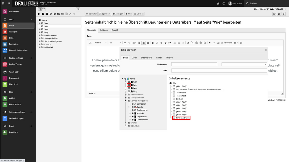
Task: Select Firmenadresse content element
Action: (183, 118)
